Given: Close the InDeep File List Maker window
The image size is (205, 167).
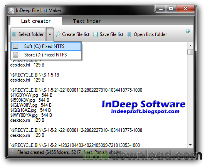Looking at the screenshot, I should pos(185,9).
